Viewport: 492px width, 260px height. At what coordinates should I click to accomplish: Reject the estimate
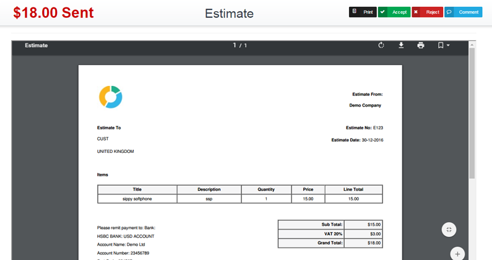point(428,12)
